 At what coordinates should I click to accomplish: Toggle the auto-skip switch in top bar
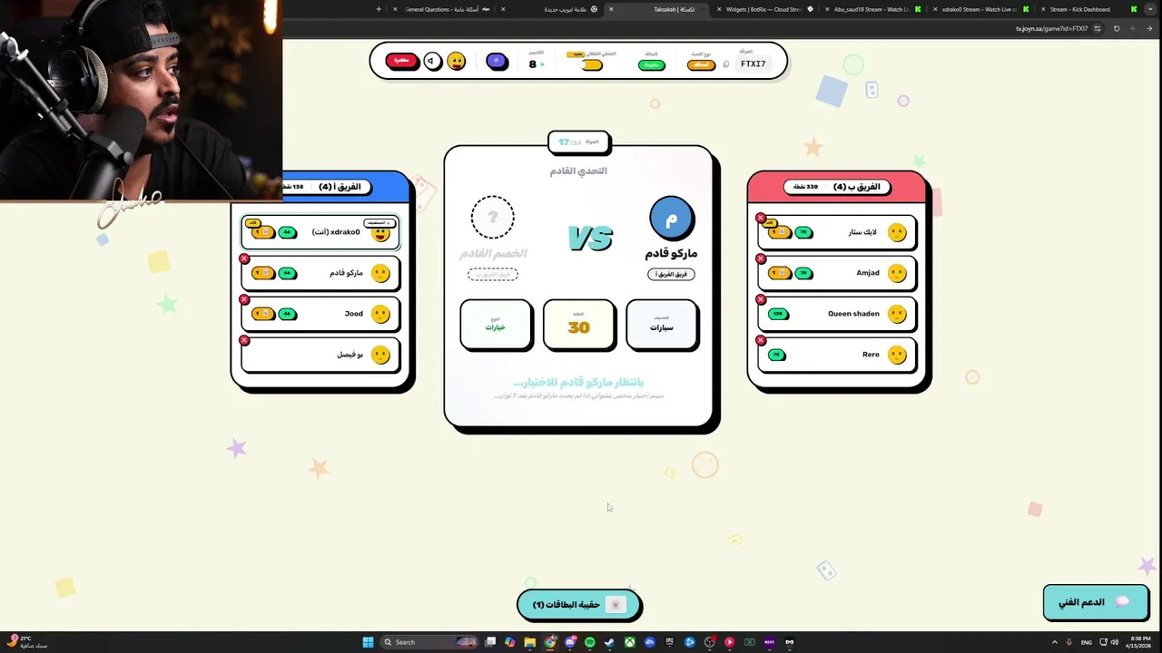point(592,64)
